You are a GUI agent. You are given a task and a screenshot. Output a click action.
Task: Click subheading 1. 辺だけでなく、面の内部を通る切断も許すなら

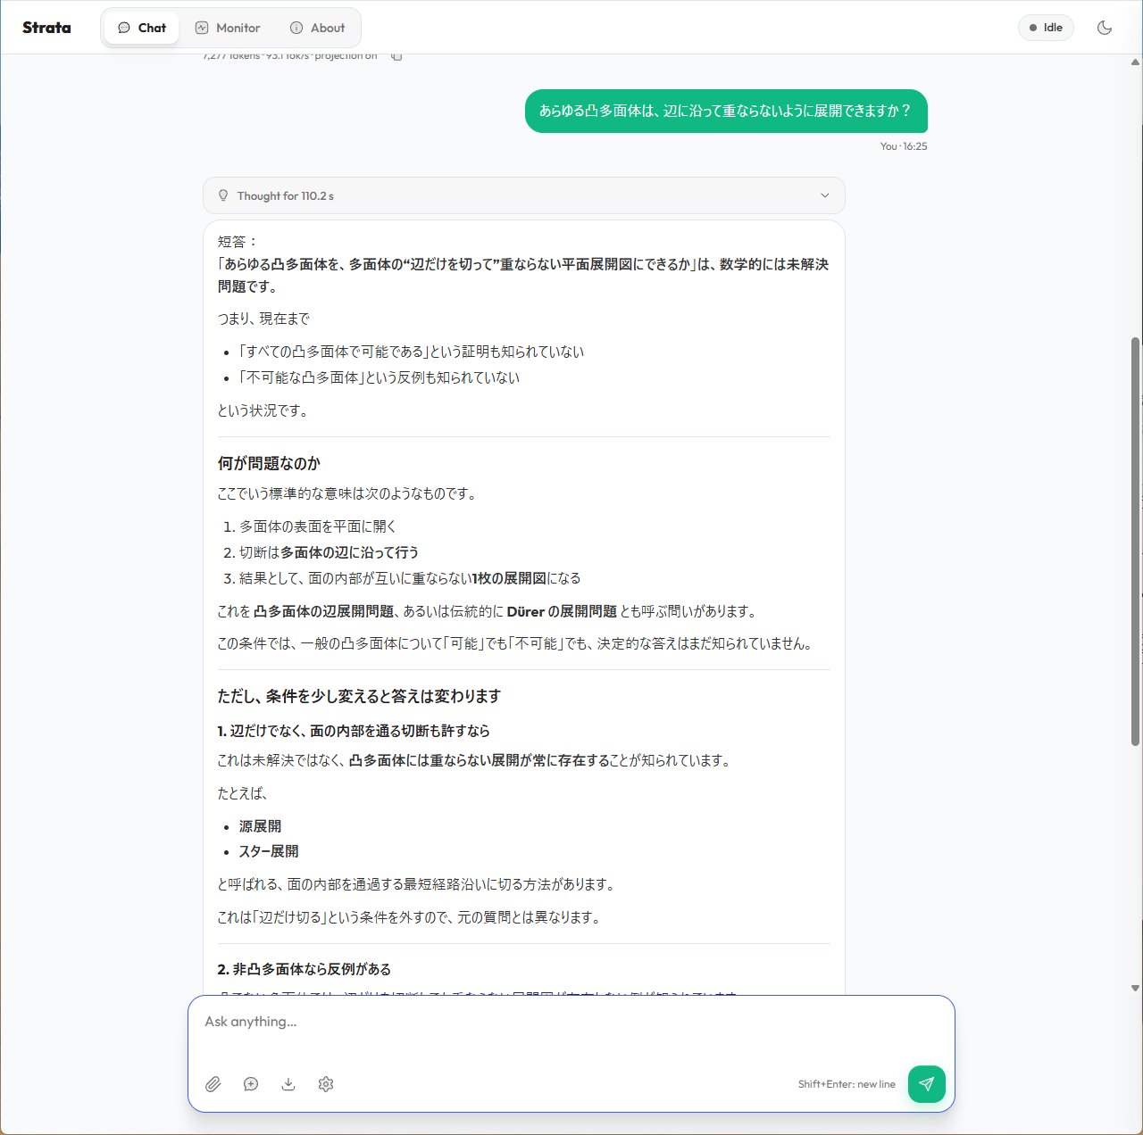354,731
